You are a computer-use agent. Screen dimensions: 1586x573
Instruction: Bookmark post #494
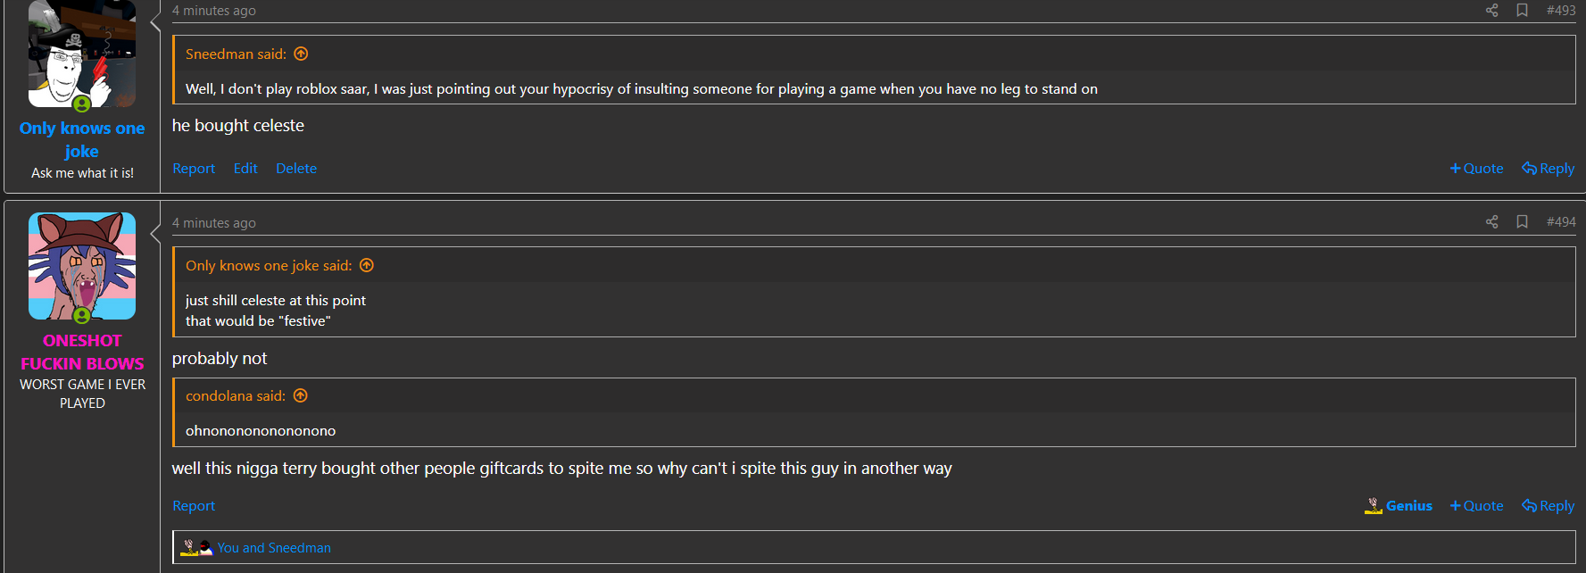click(1522, 221)
